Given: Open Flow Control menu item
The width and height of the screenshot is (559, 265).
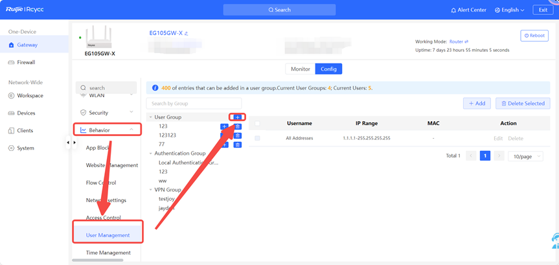Looking at the screenshot, I should [101, 183].
